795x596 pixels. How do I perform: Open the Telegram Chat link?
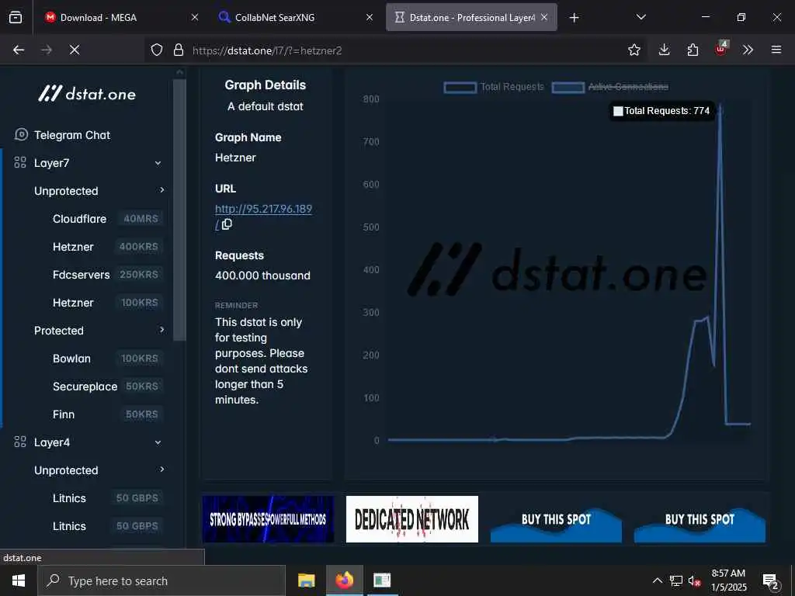72,135
